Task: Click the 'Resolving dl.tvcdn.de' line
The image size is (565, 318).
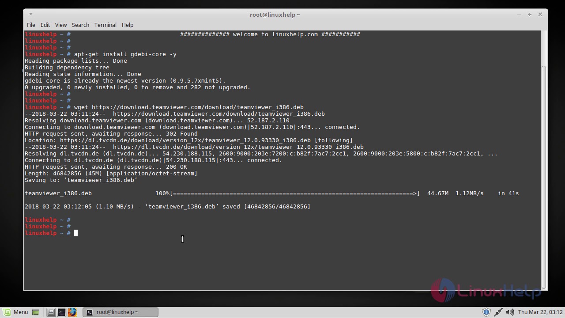Action: coord(261,154)
